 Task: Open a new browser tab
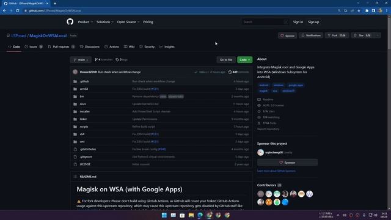pyautogui.click(x=55, y=4)
